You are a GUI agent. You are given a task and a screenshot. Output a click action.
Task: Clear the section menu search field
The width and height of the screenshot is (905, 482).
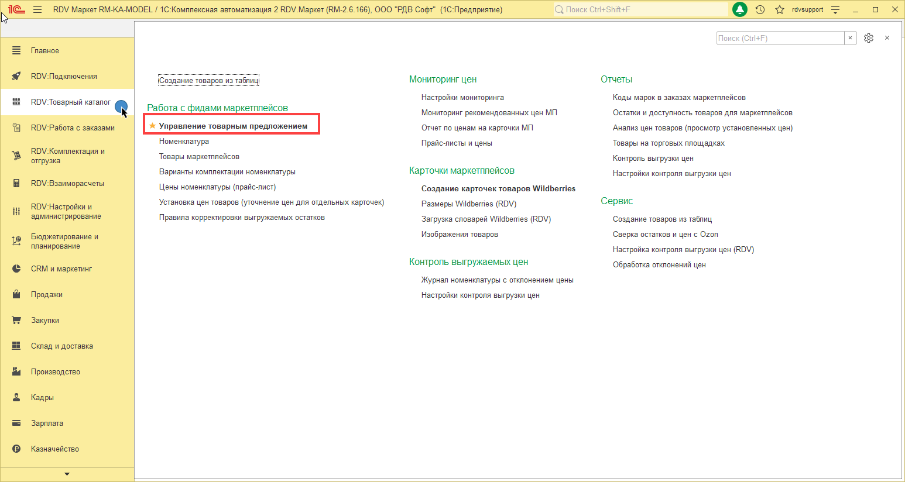[x=851, y=38]
